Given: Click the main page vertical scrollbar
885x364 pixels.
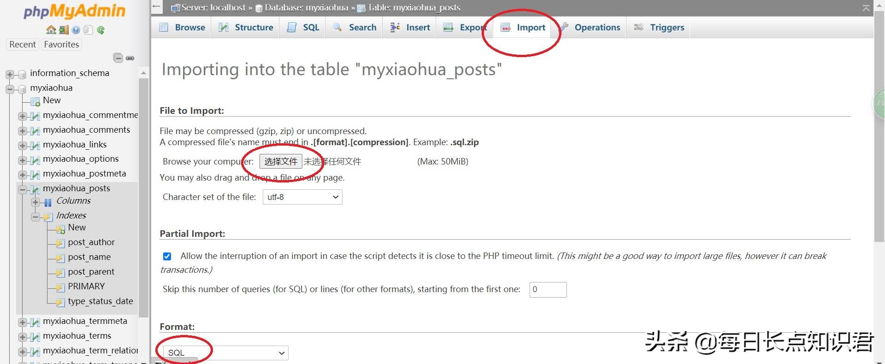Looking at the screenshot, I should click(x=879, y=126).
